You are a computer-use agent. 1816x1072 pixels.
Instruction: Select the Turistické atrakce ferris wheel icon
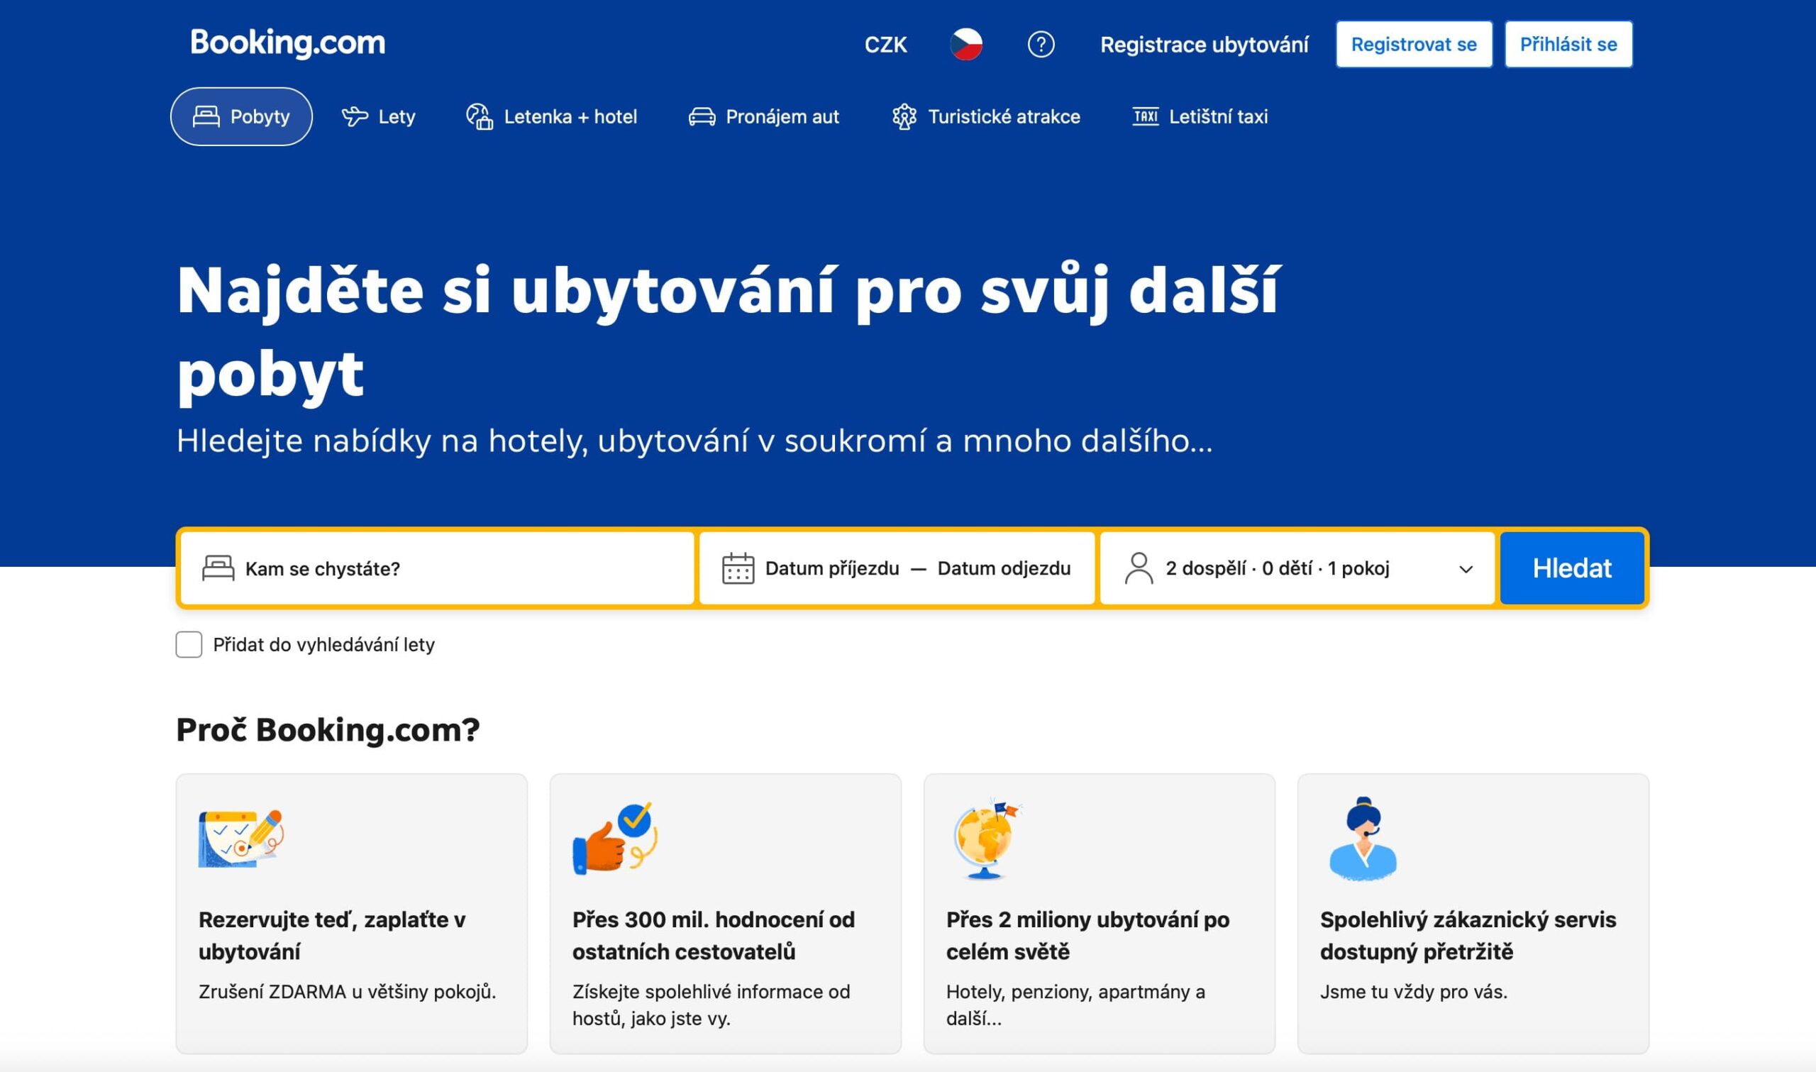[904, 116]
